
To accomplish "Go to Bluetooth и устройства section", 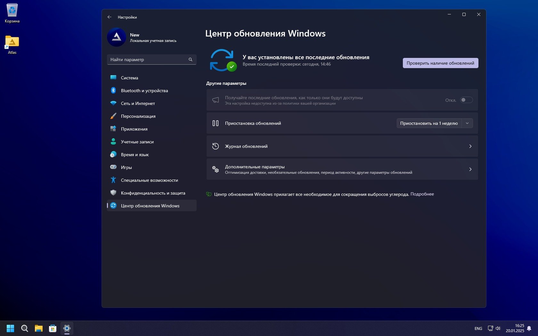I will point(151,90).
